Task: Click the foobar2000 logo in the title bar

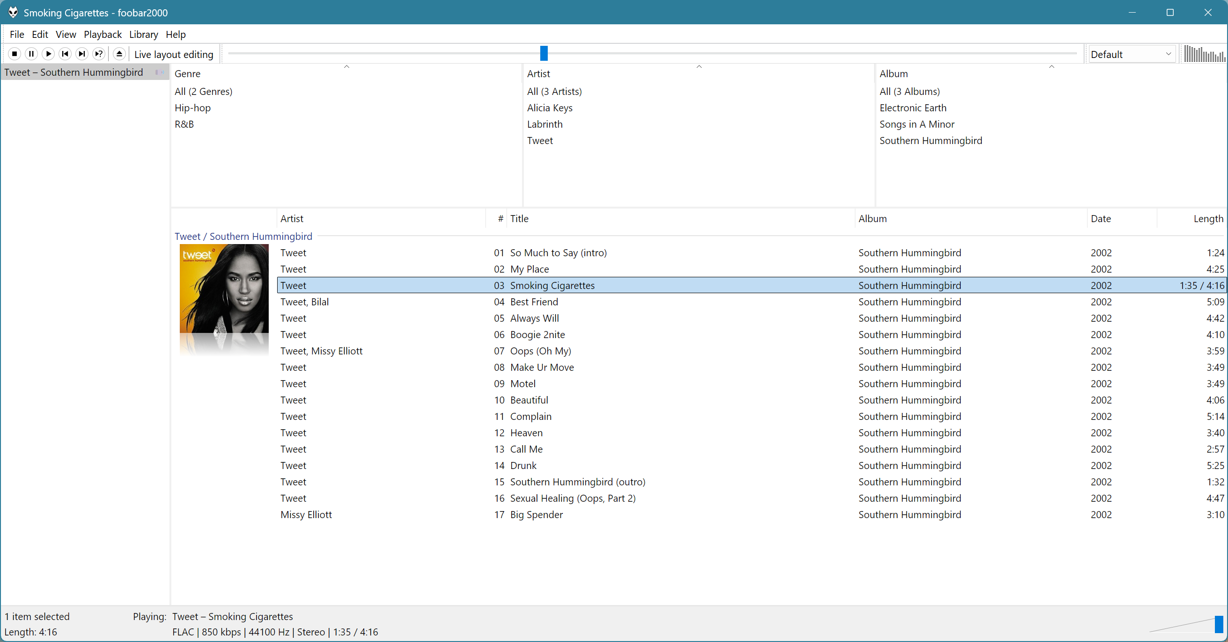Action: pos(13,13)
